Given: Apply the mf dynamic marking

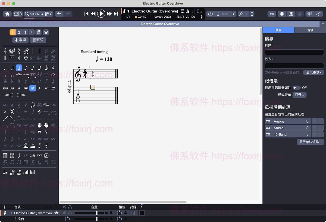Looking at the screenshot, I should coord(32,88).
